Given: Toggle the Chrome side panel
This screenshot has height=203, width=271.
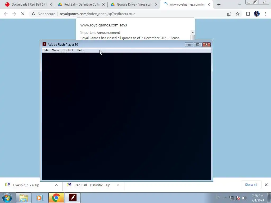Looking at the screenshot, I should (x=248, y=14).
